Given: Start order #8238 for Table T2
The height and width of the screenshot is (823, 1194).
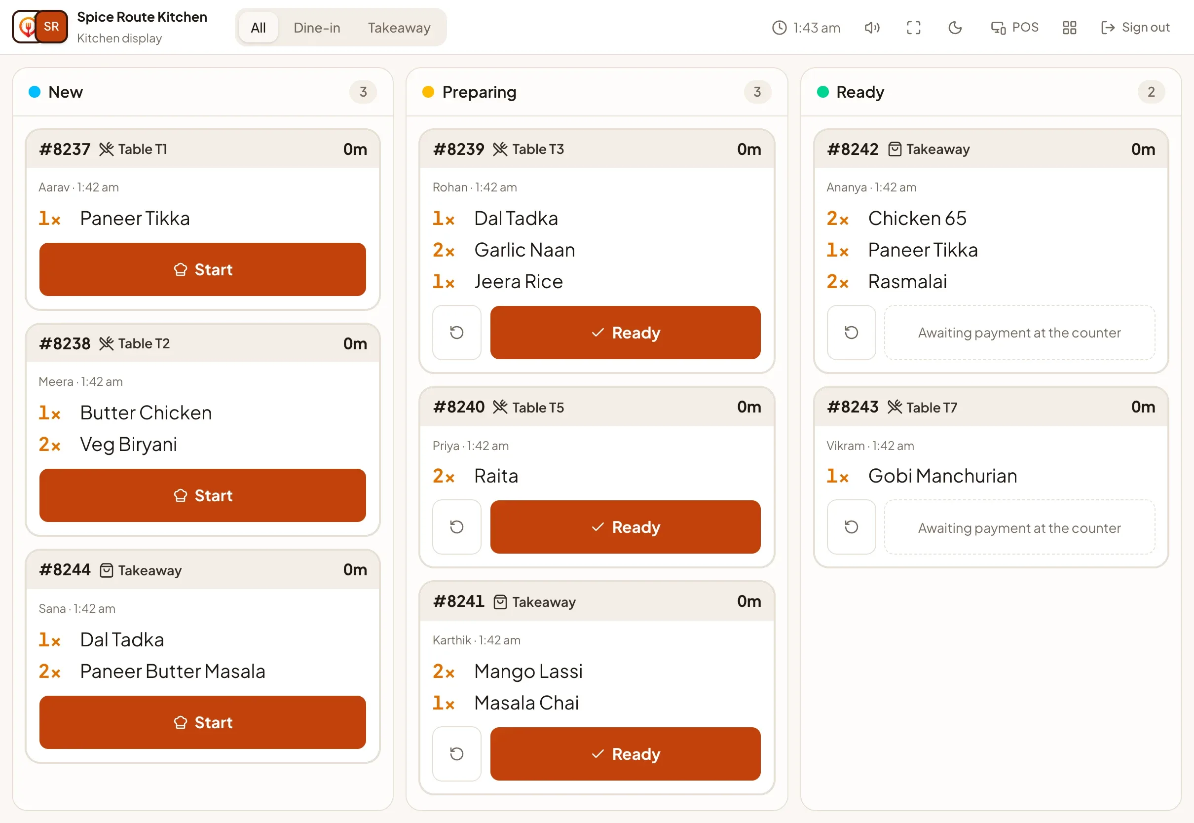Looking at the screenshot, I should [203, 495].
